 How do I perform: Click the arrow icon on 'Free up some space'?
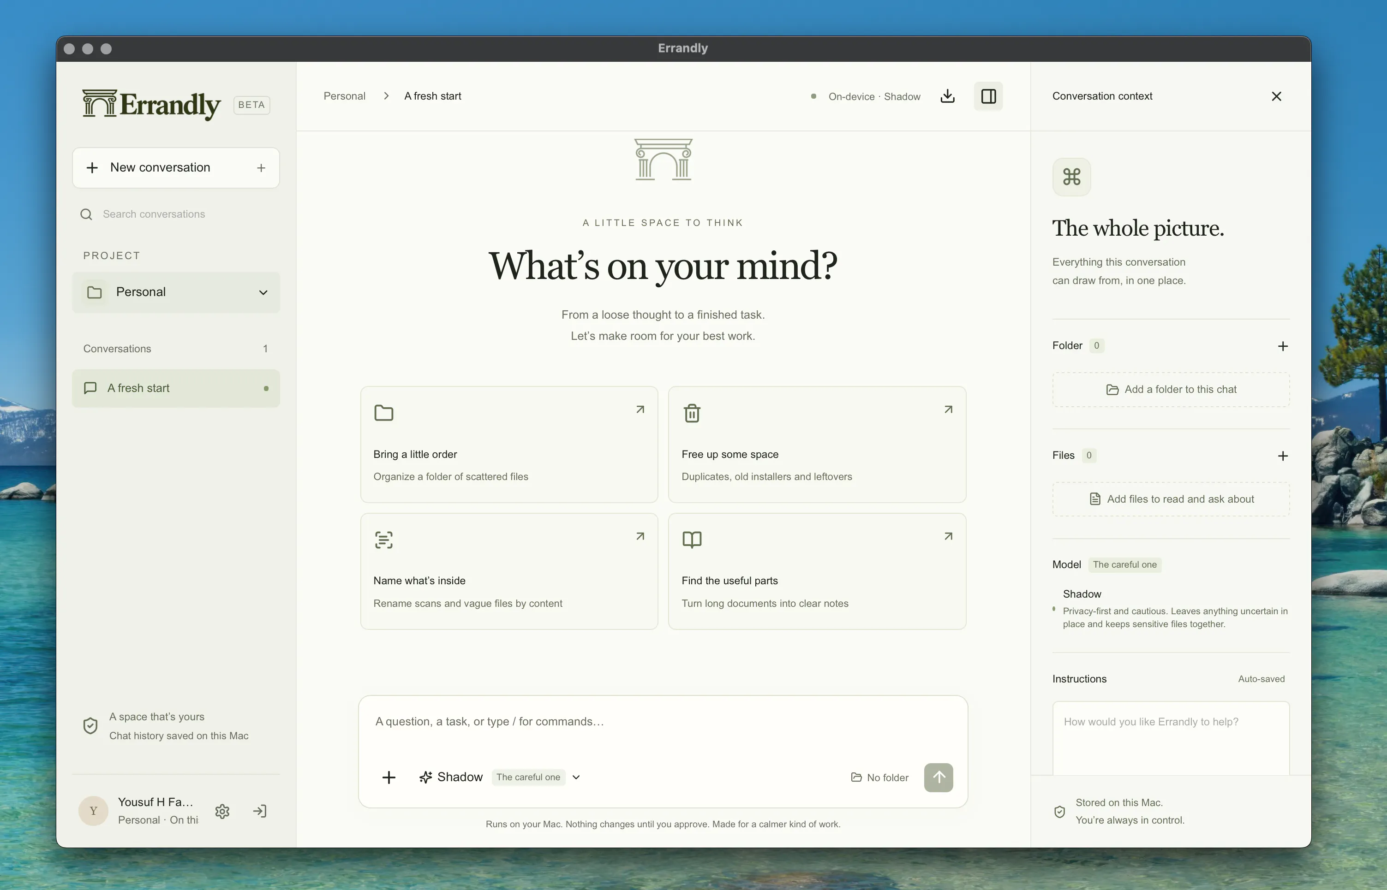coord(948,410)
